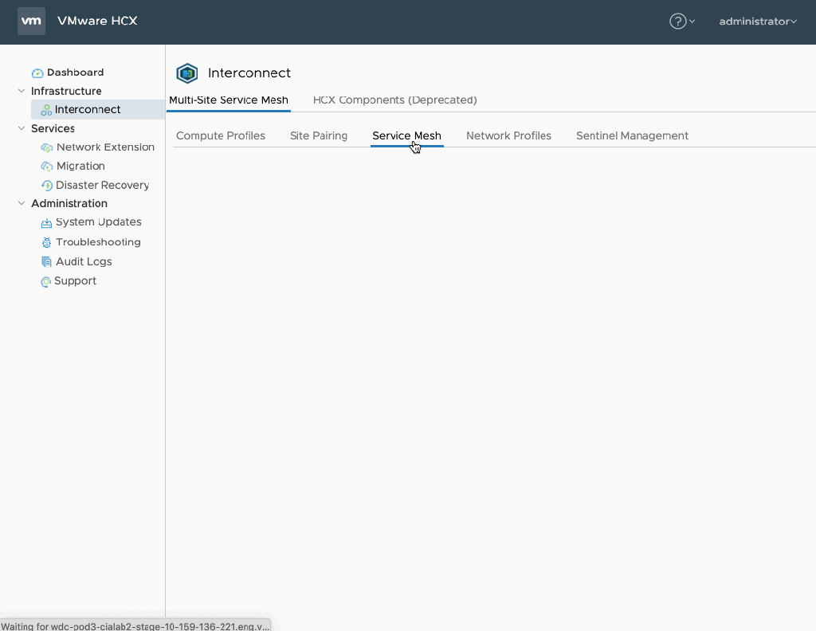Viewport: 816px width, 631px height.
Task: Click the Interconnect sidebar icon
Action: [46, 110]
